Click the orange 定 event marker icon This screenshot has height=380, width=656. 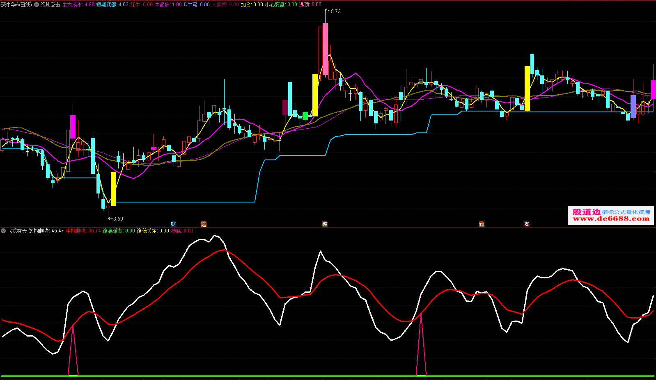(x=204, y=224)
